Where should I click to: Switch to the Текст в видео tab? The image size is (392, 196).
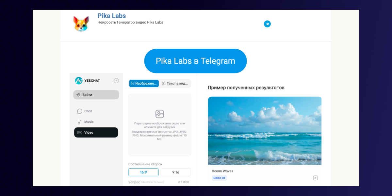click(x=175, y=83)
